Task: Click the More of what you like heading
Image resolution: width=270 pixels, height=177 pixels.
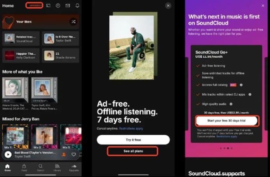Action: click(x=23, y=72)
